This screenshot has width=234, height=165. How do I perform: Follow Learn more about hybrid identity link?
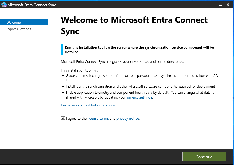(x=88, y=105)
